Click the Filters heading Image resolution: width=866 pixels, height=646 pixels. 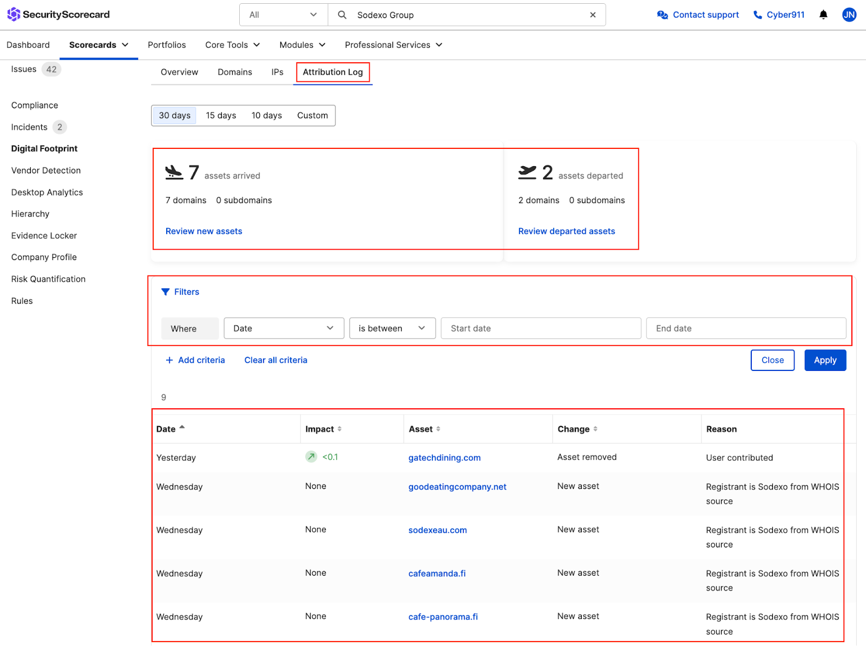[187, 292]
